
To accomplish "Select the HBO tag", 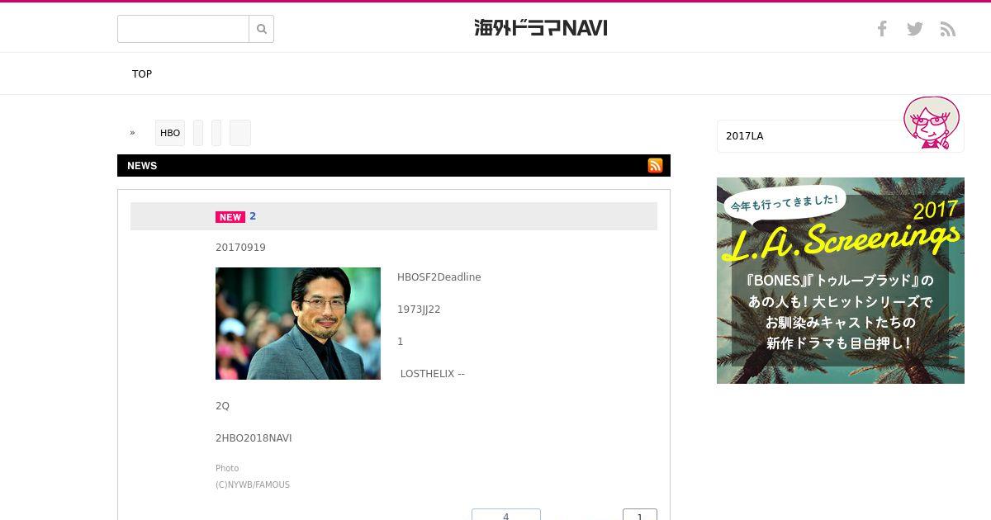I will click(170, 133).
